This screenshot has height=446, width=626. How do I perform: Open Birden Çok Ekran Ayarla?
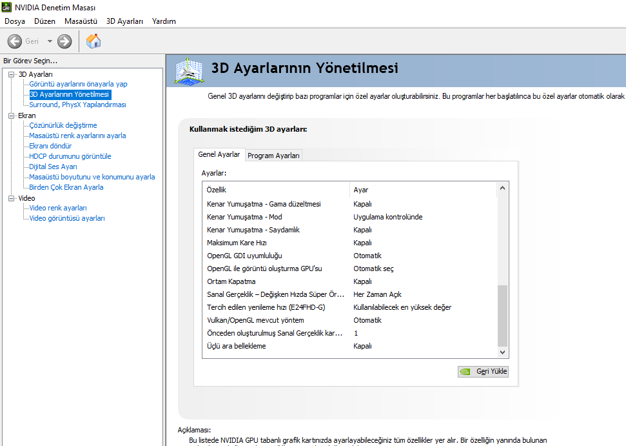(66, 187)
